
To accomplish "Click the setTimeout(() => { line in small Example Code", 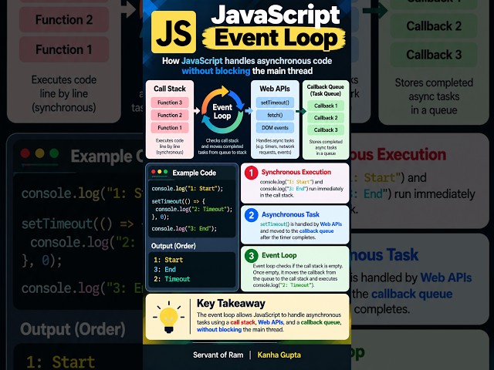I will coord(178,201).
